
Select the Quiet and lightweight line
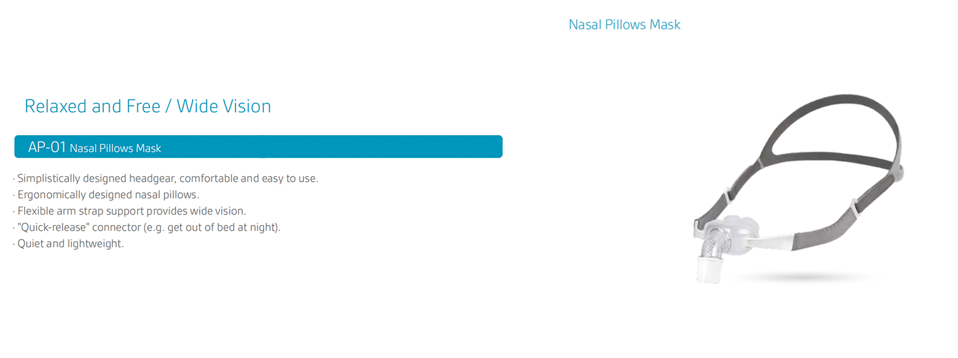coord(68,243)
